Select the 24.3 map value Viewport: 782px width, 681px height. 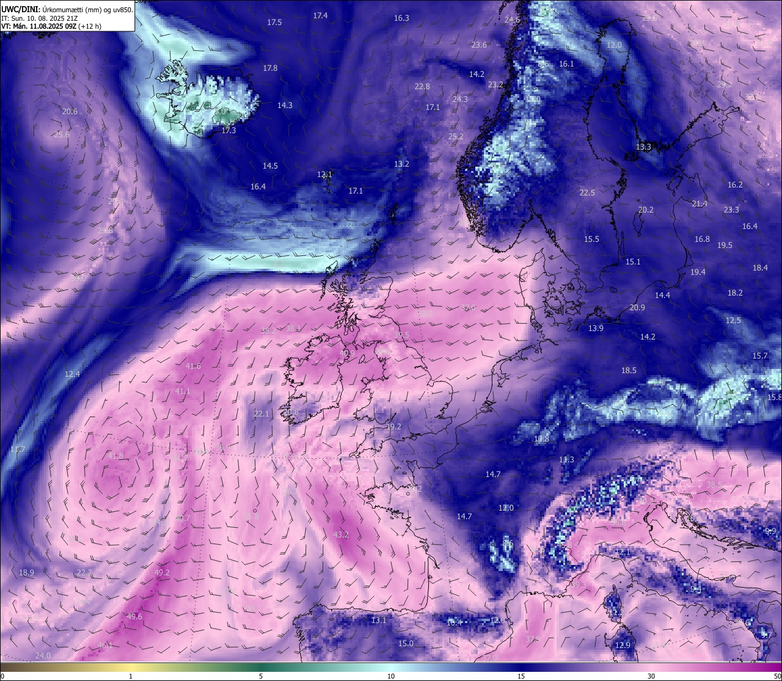coord(460,100)
